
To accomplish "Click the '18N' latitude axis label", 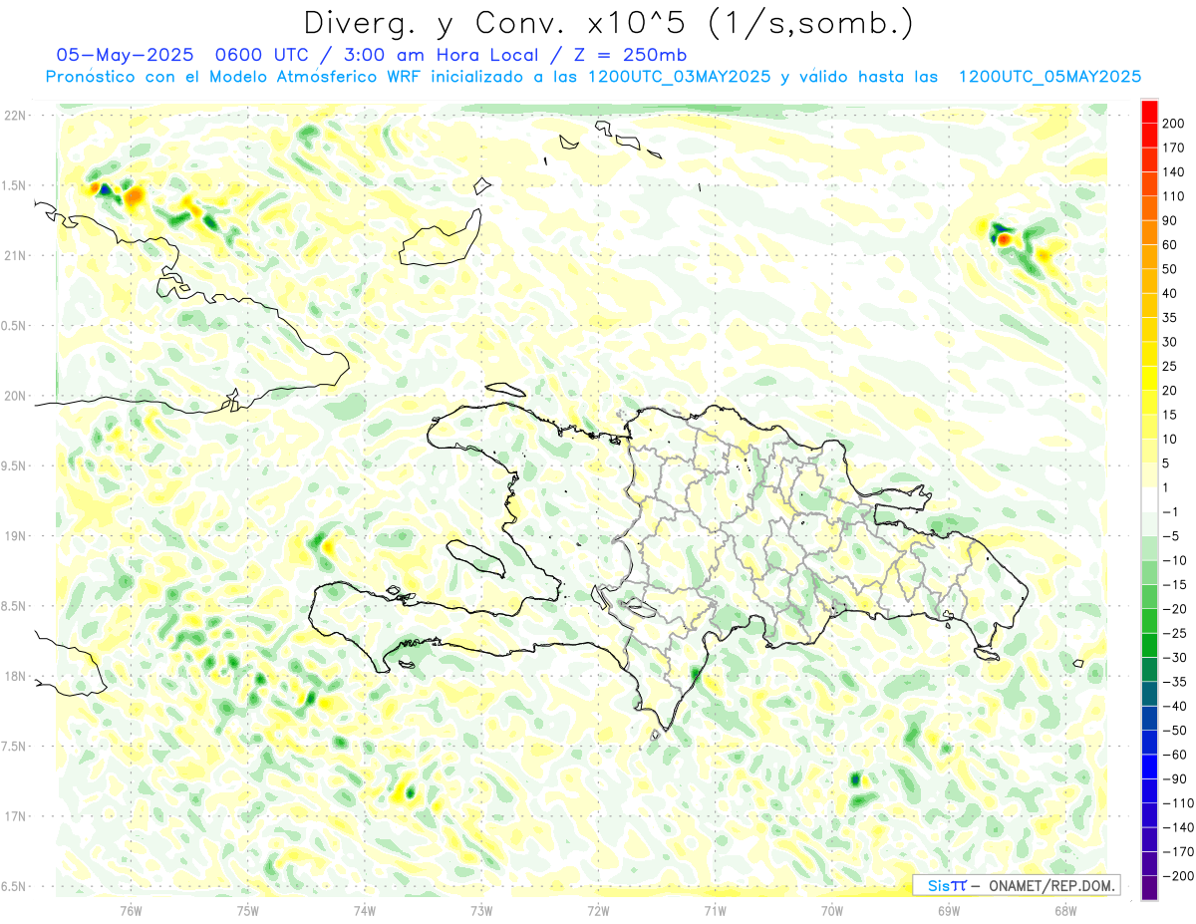I will coord(15,676).
